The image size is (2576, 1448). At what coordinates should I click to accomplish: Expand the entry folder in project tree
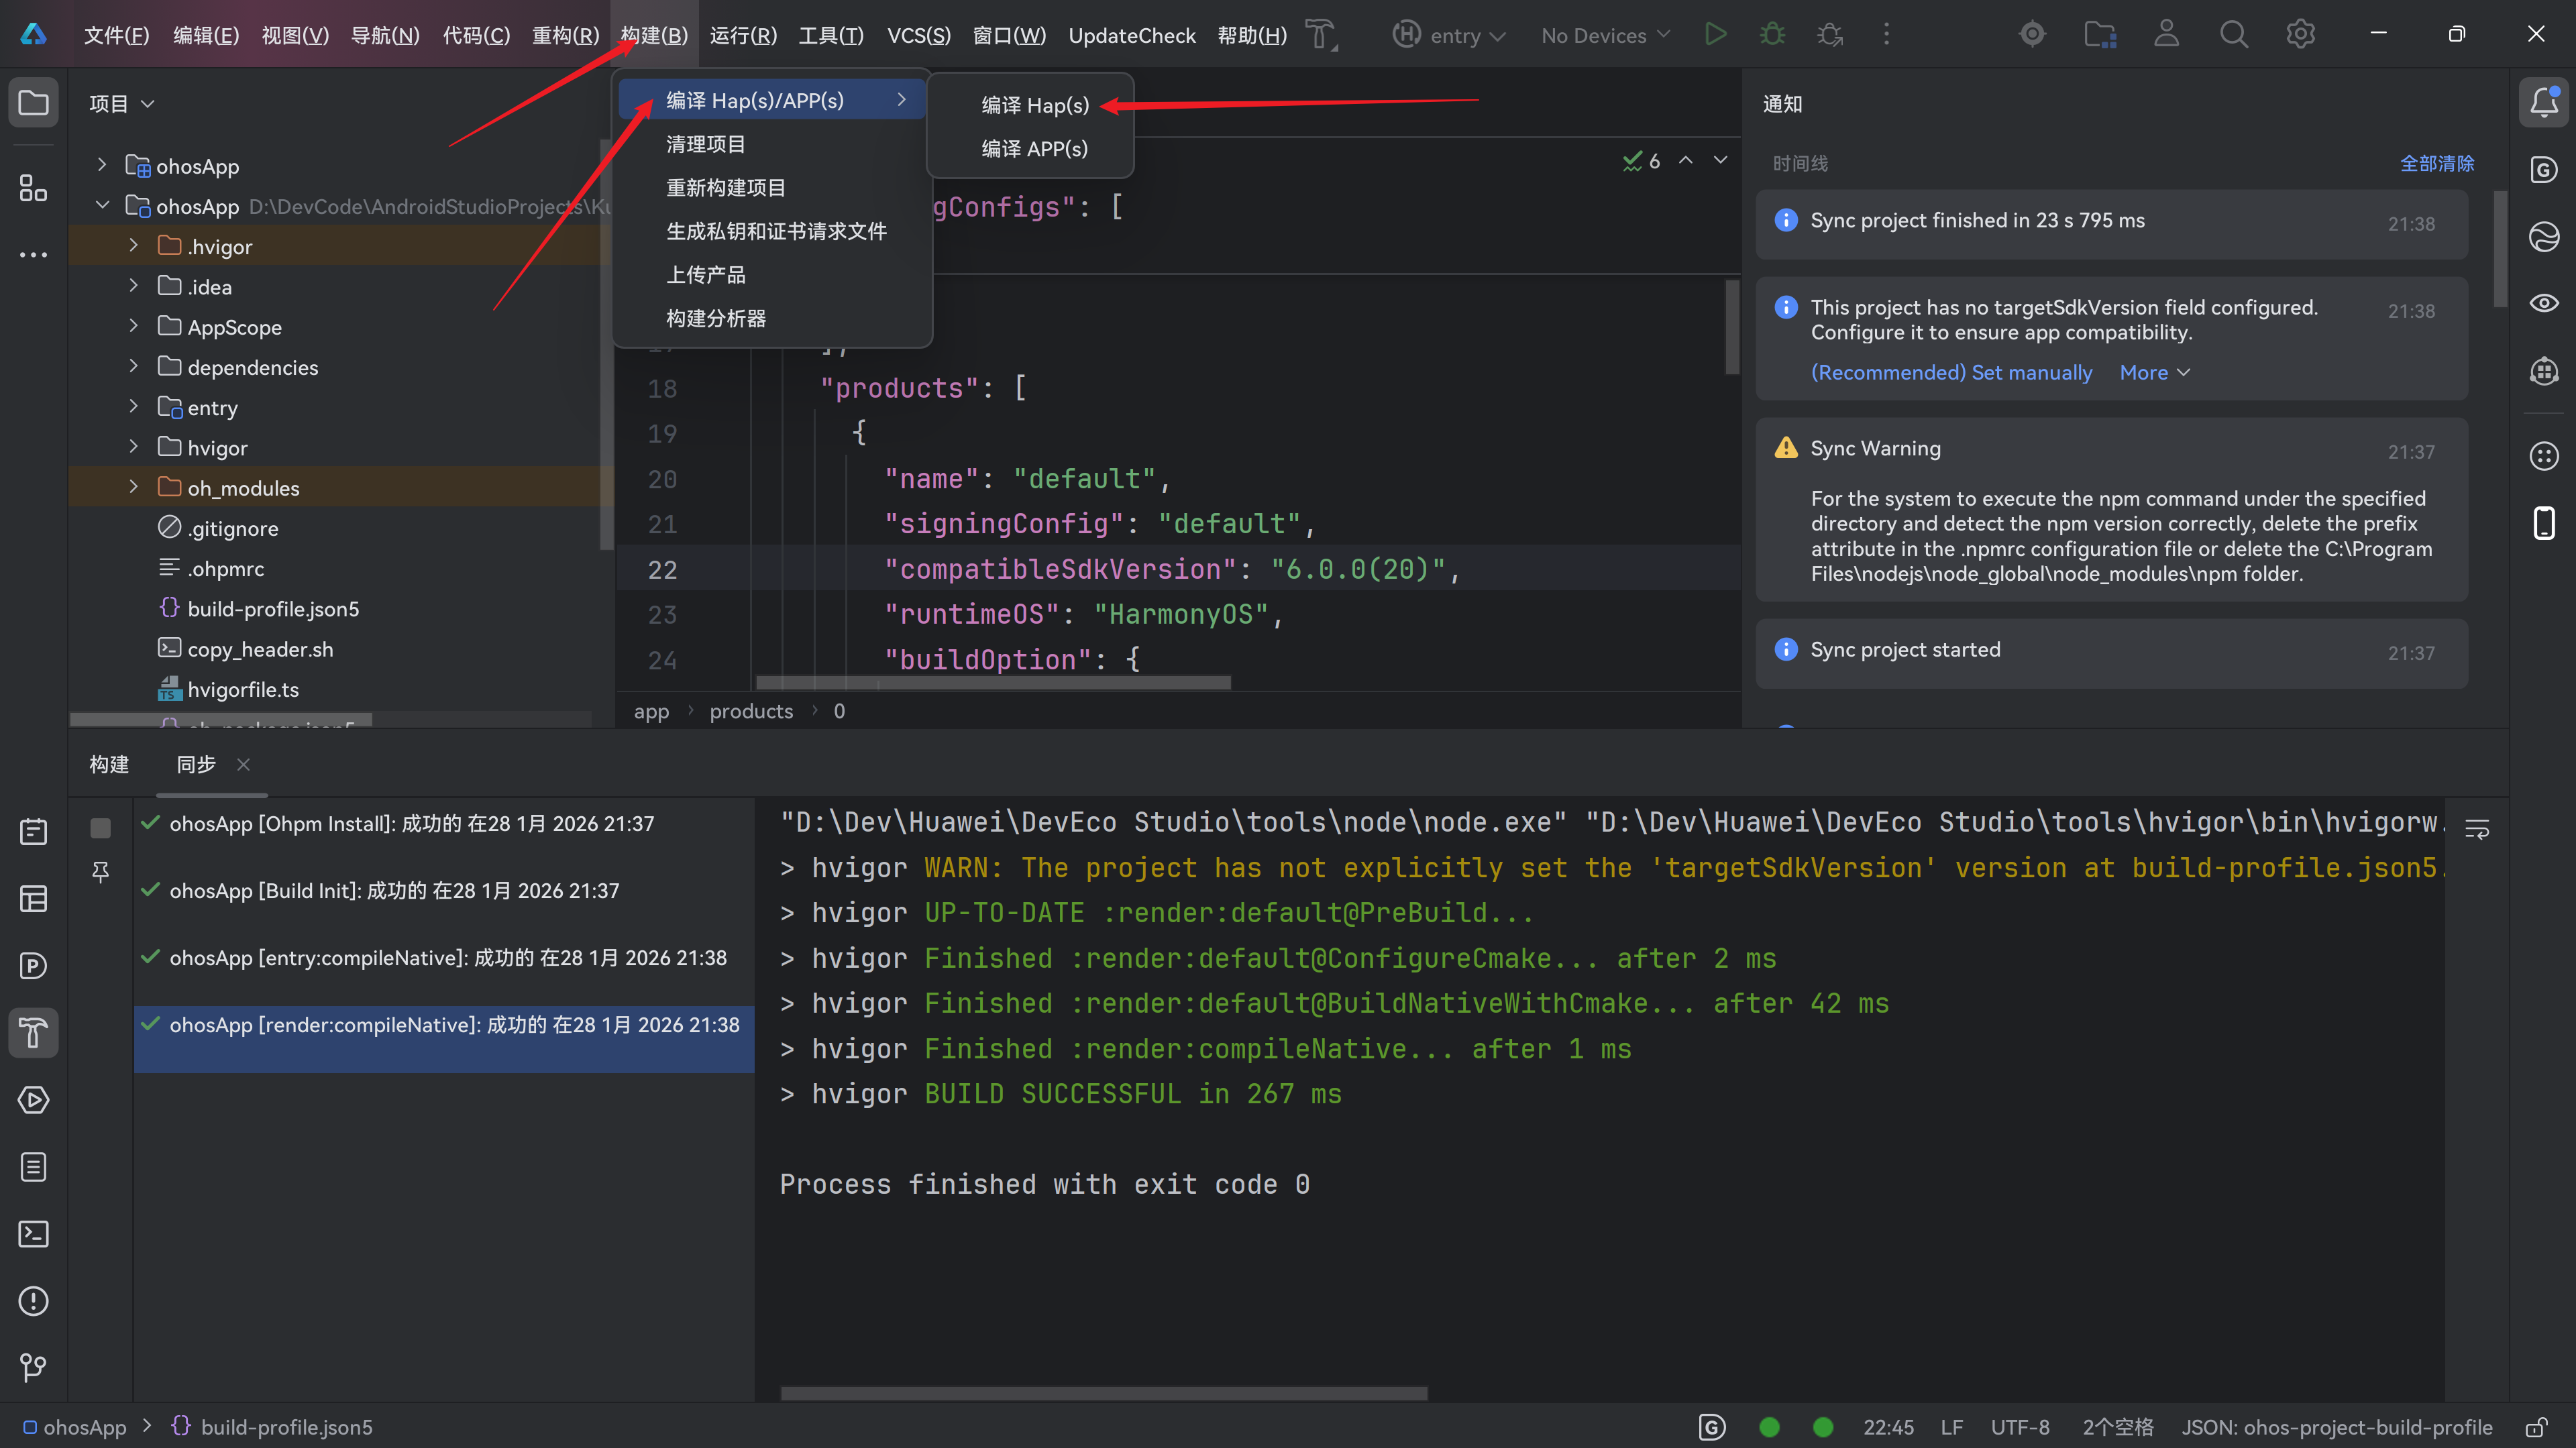tap(133, 407)
